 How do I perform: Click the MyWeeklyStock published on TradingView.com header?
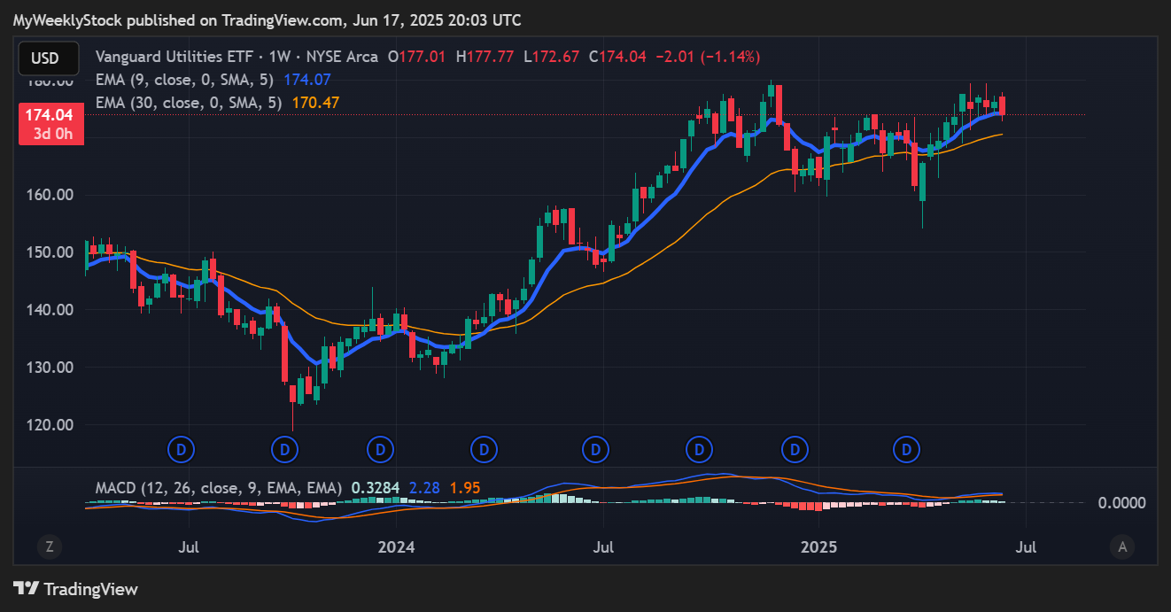coord(267,19)
